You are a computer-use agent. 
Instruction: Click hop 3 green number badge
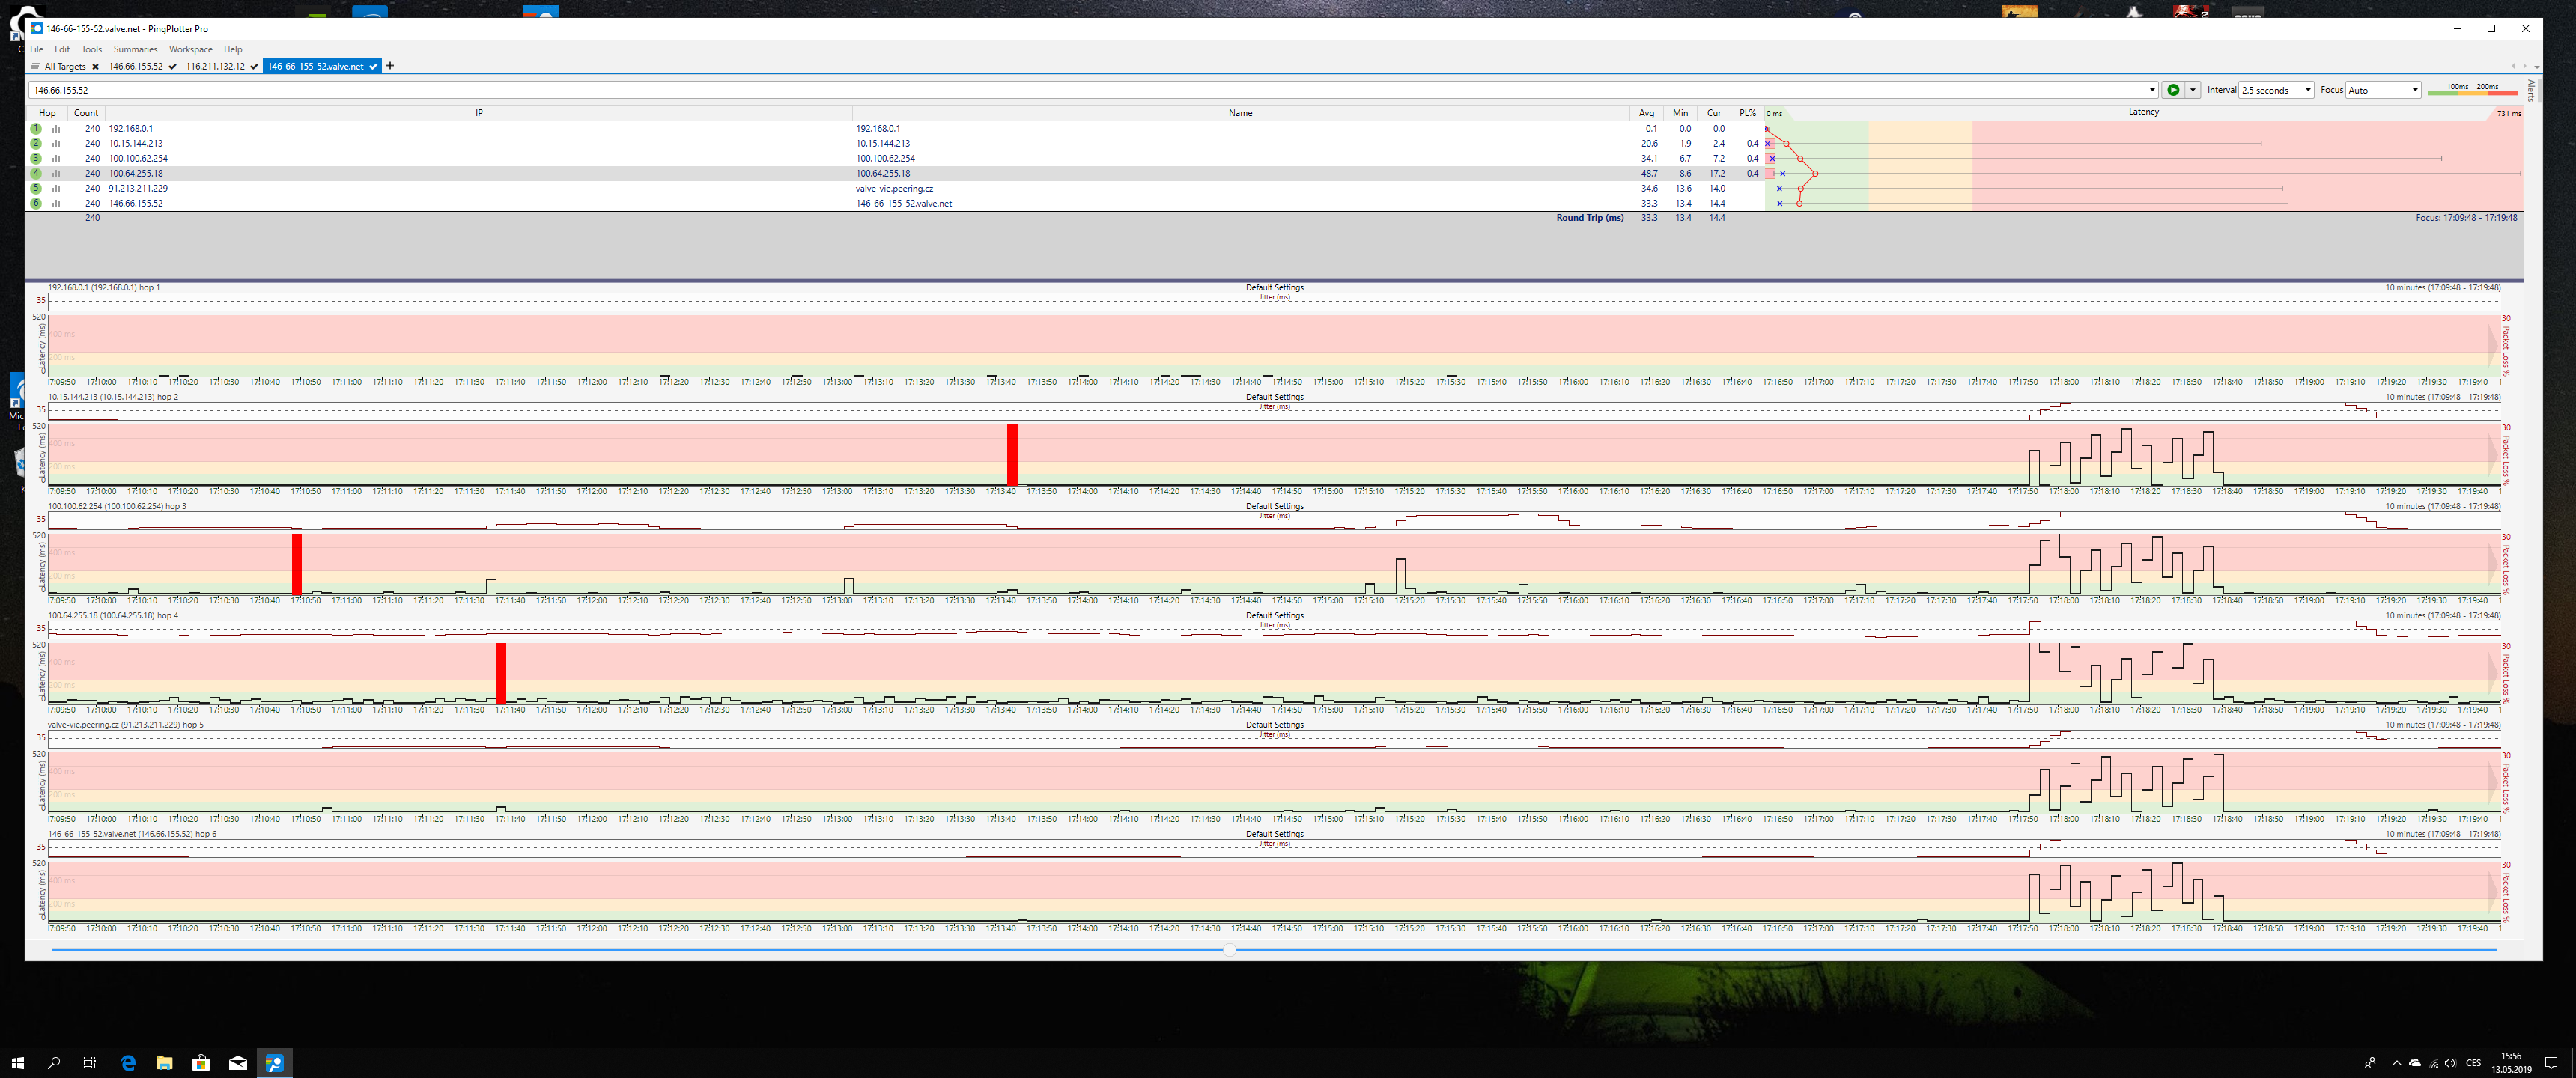pos(36,159)
